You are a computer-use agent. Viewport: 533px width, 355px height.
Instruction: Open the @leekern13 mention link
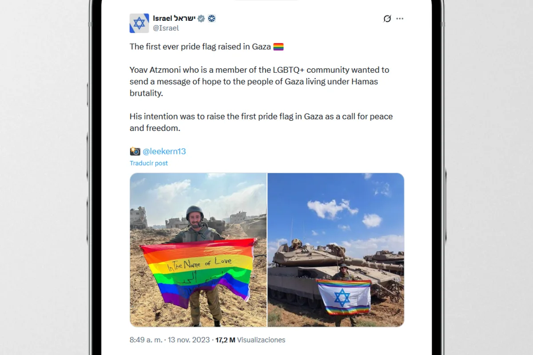[164, 151]
